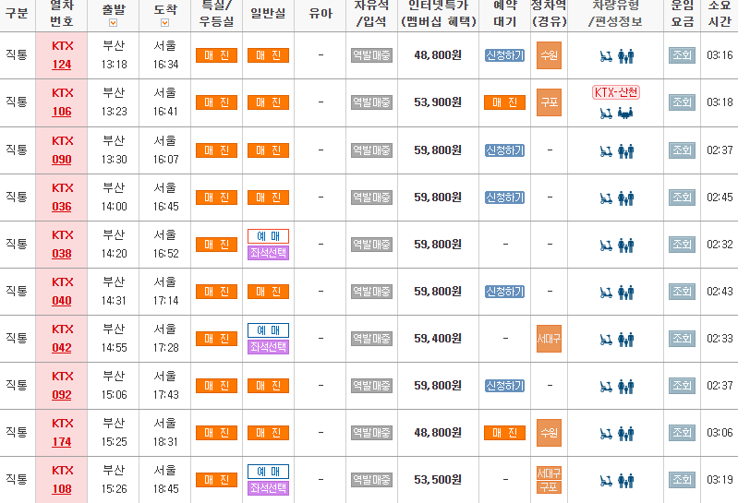Open the 도착 column sort dropdown arrow

[x=164, y=23]
